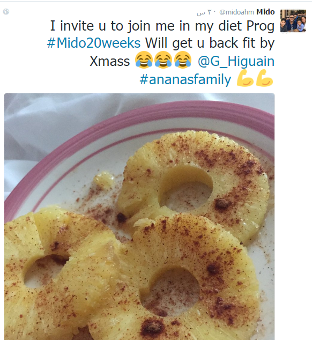Click the leftmost crying-laughing emoji
312x340 pixels.
pyautogui.click(x=144, y=60)
